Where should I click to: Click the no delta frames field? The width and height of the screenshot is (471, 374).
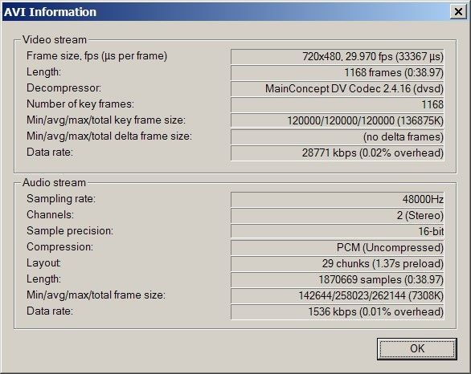click(x=338, y=136)
